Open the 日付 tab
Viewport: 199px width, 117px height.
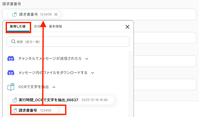point(37,26)
